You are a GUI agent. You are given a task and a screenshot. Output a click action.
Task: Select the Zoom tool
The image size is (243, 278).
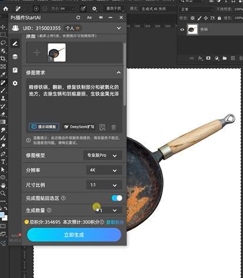3,193
